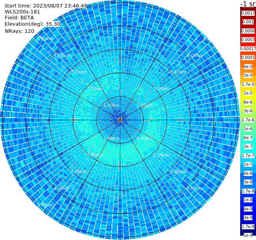256x240 pixels.
Task: Click the 1e-9 colorbar minimum label
Action: (248, 235)
